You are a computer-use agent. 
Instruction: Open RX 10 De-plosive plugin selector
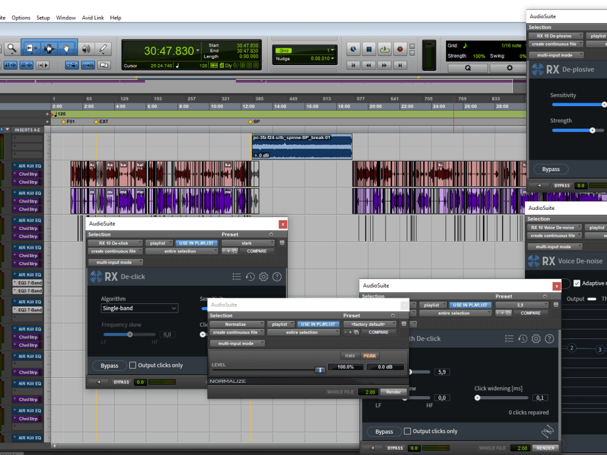(x=555, y=36)
